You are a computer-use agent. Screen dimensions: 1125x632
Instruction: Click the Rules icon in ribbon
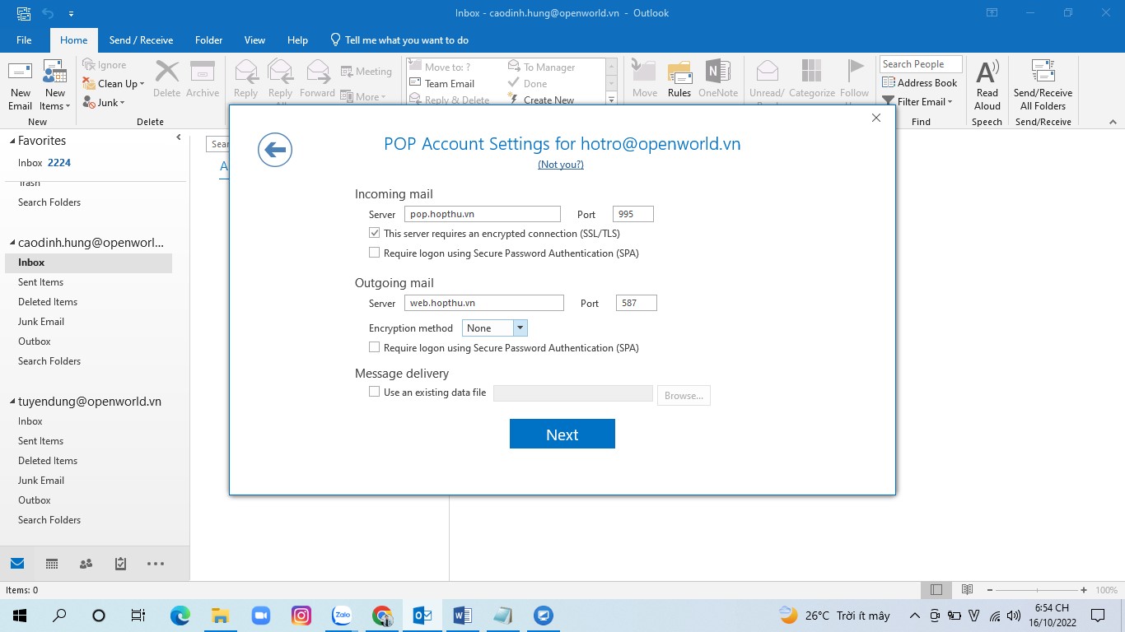coord(679,79)
